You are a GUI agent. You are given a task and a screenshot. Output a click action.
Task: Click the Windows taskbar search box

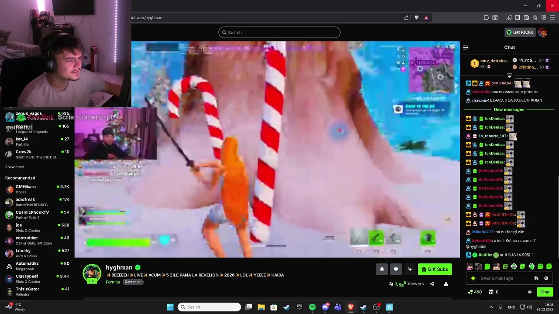tap(210, 307)
